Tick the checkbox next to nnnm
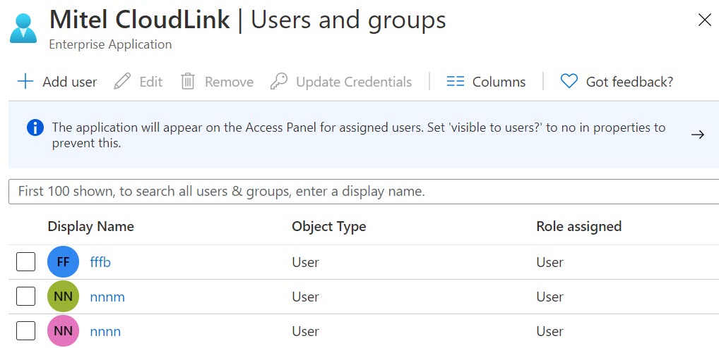The height and width of the screenshot is (348, 719). tap(25, 297)
